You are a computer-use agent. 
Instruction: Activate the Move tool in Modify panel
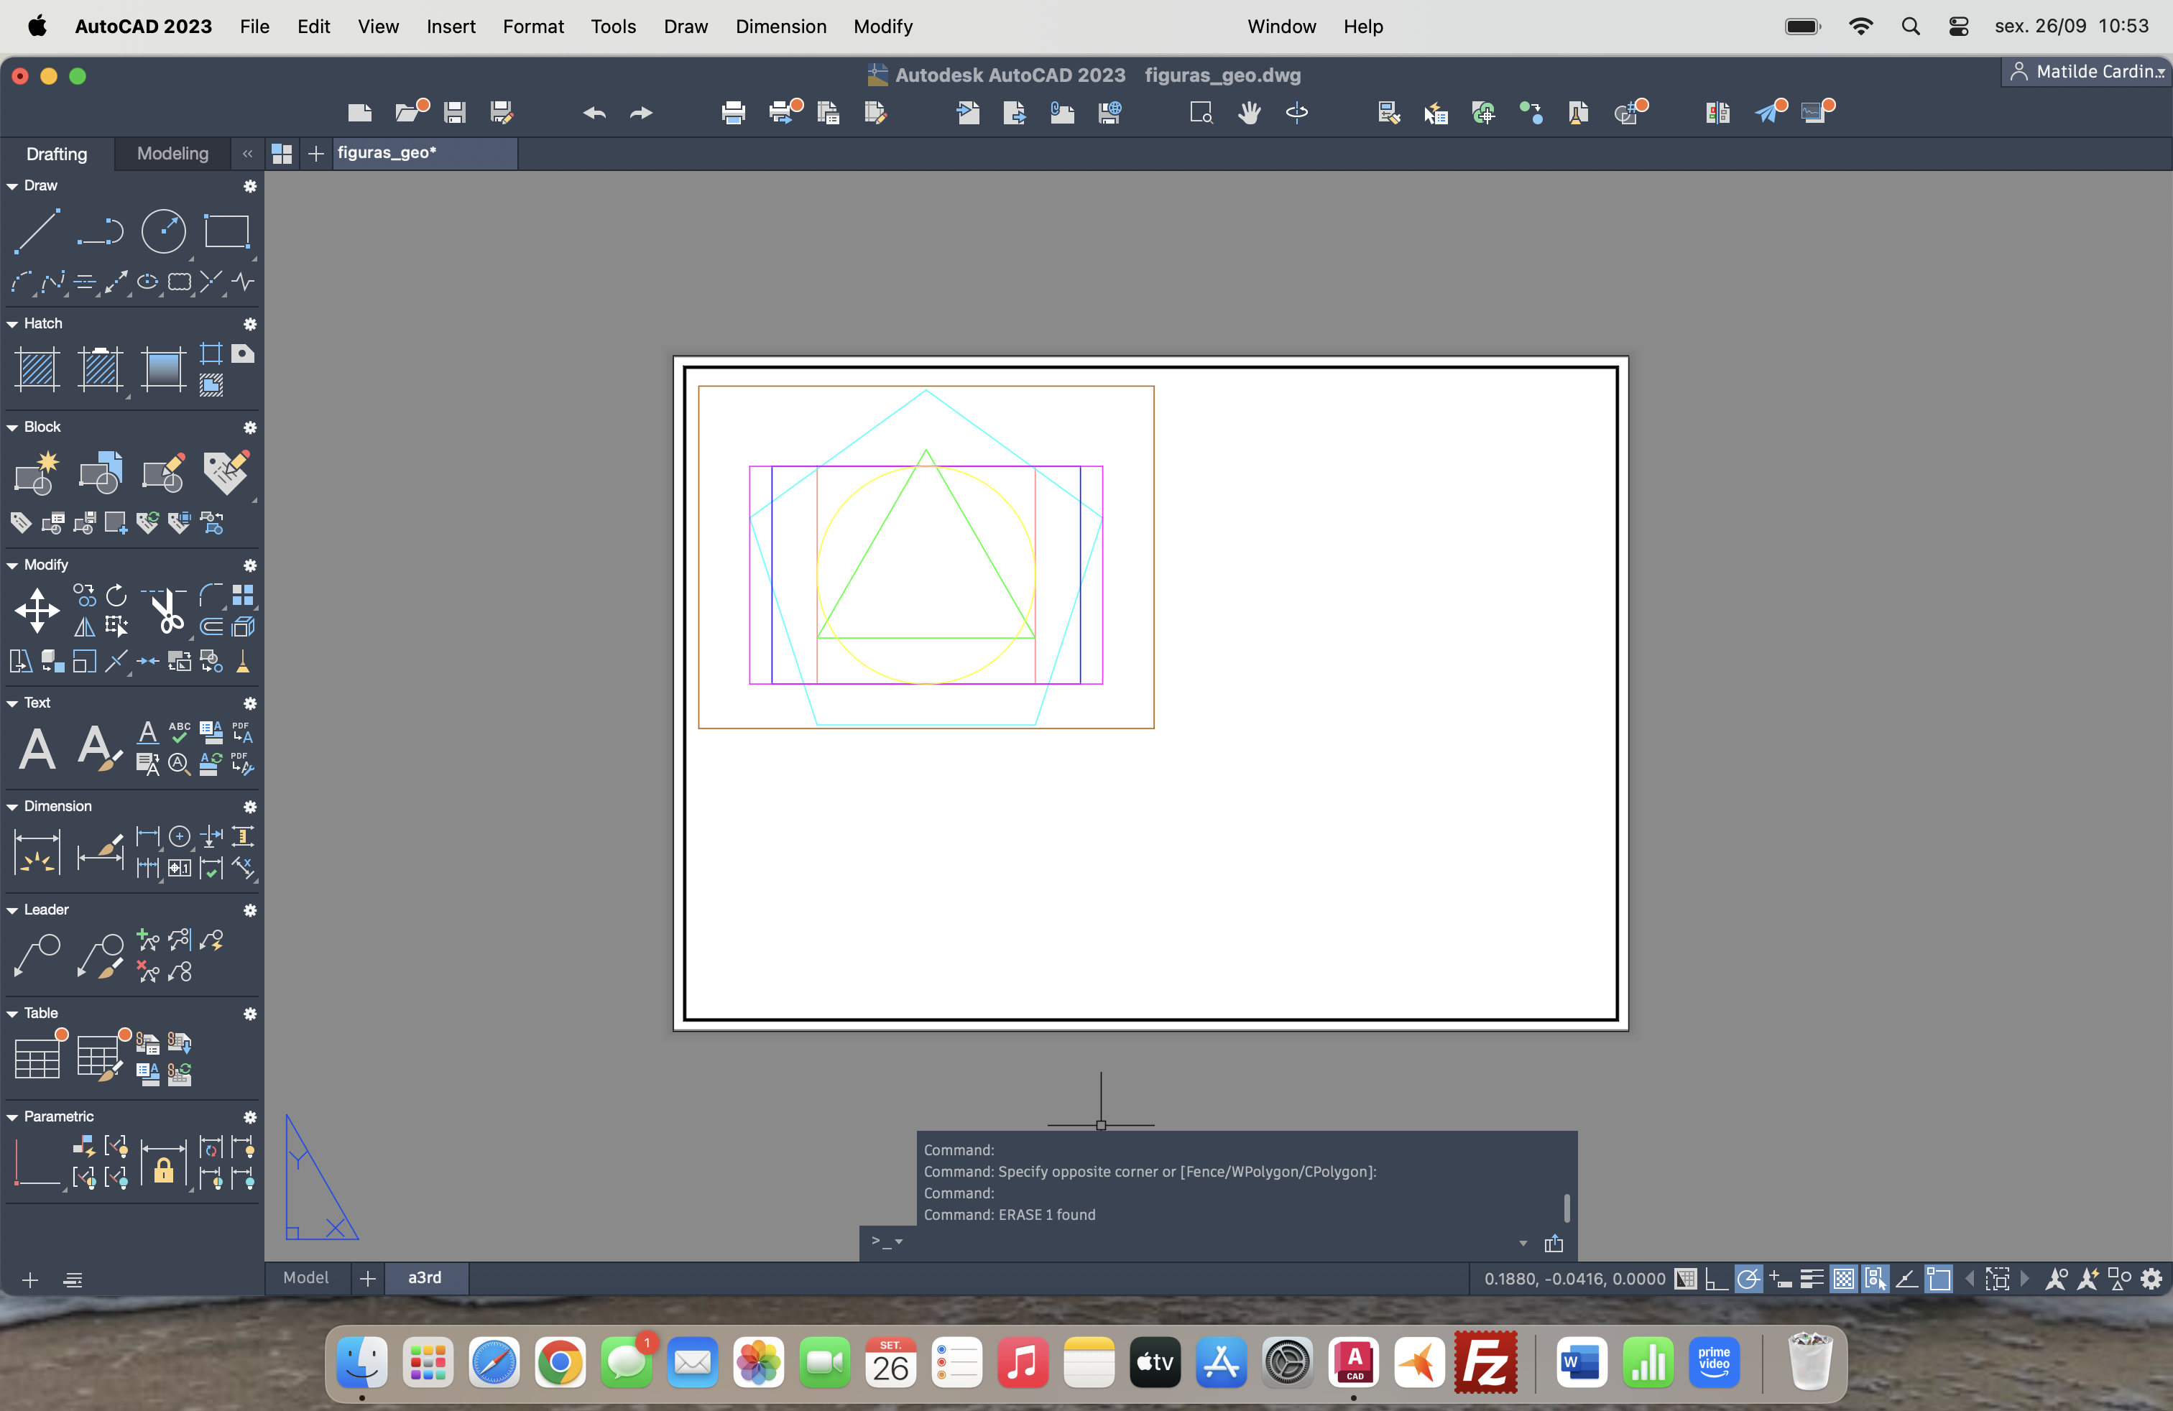tap(37, 610)
